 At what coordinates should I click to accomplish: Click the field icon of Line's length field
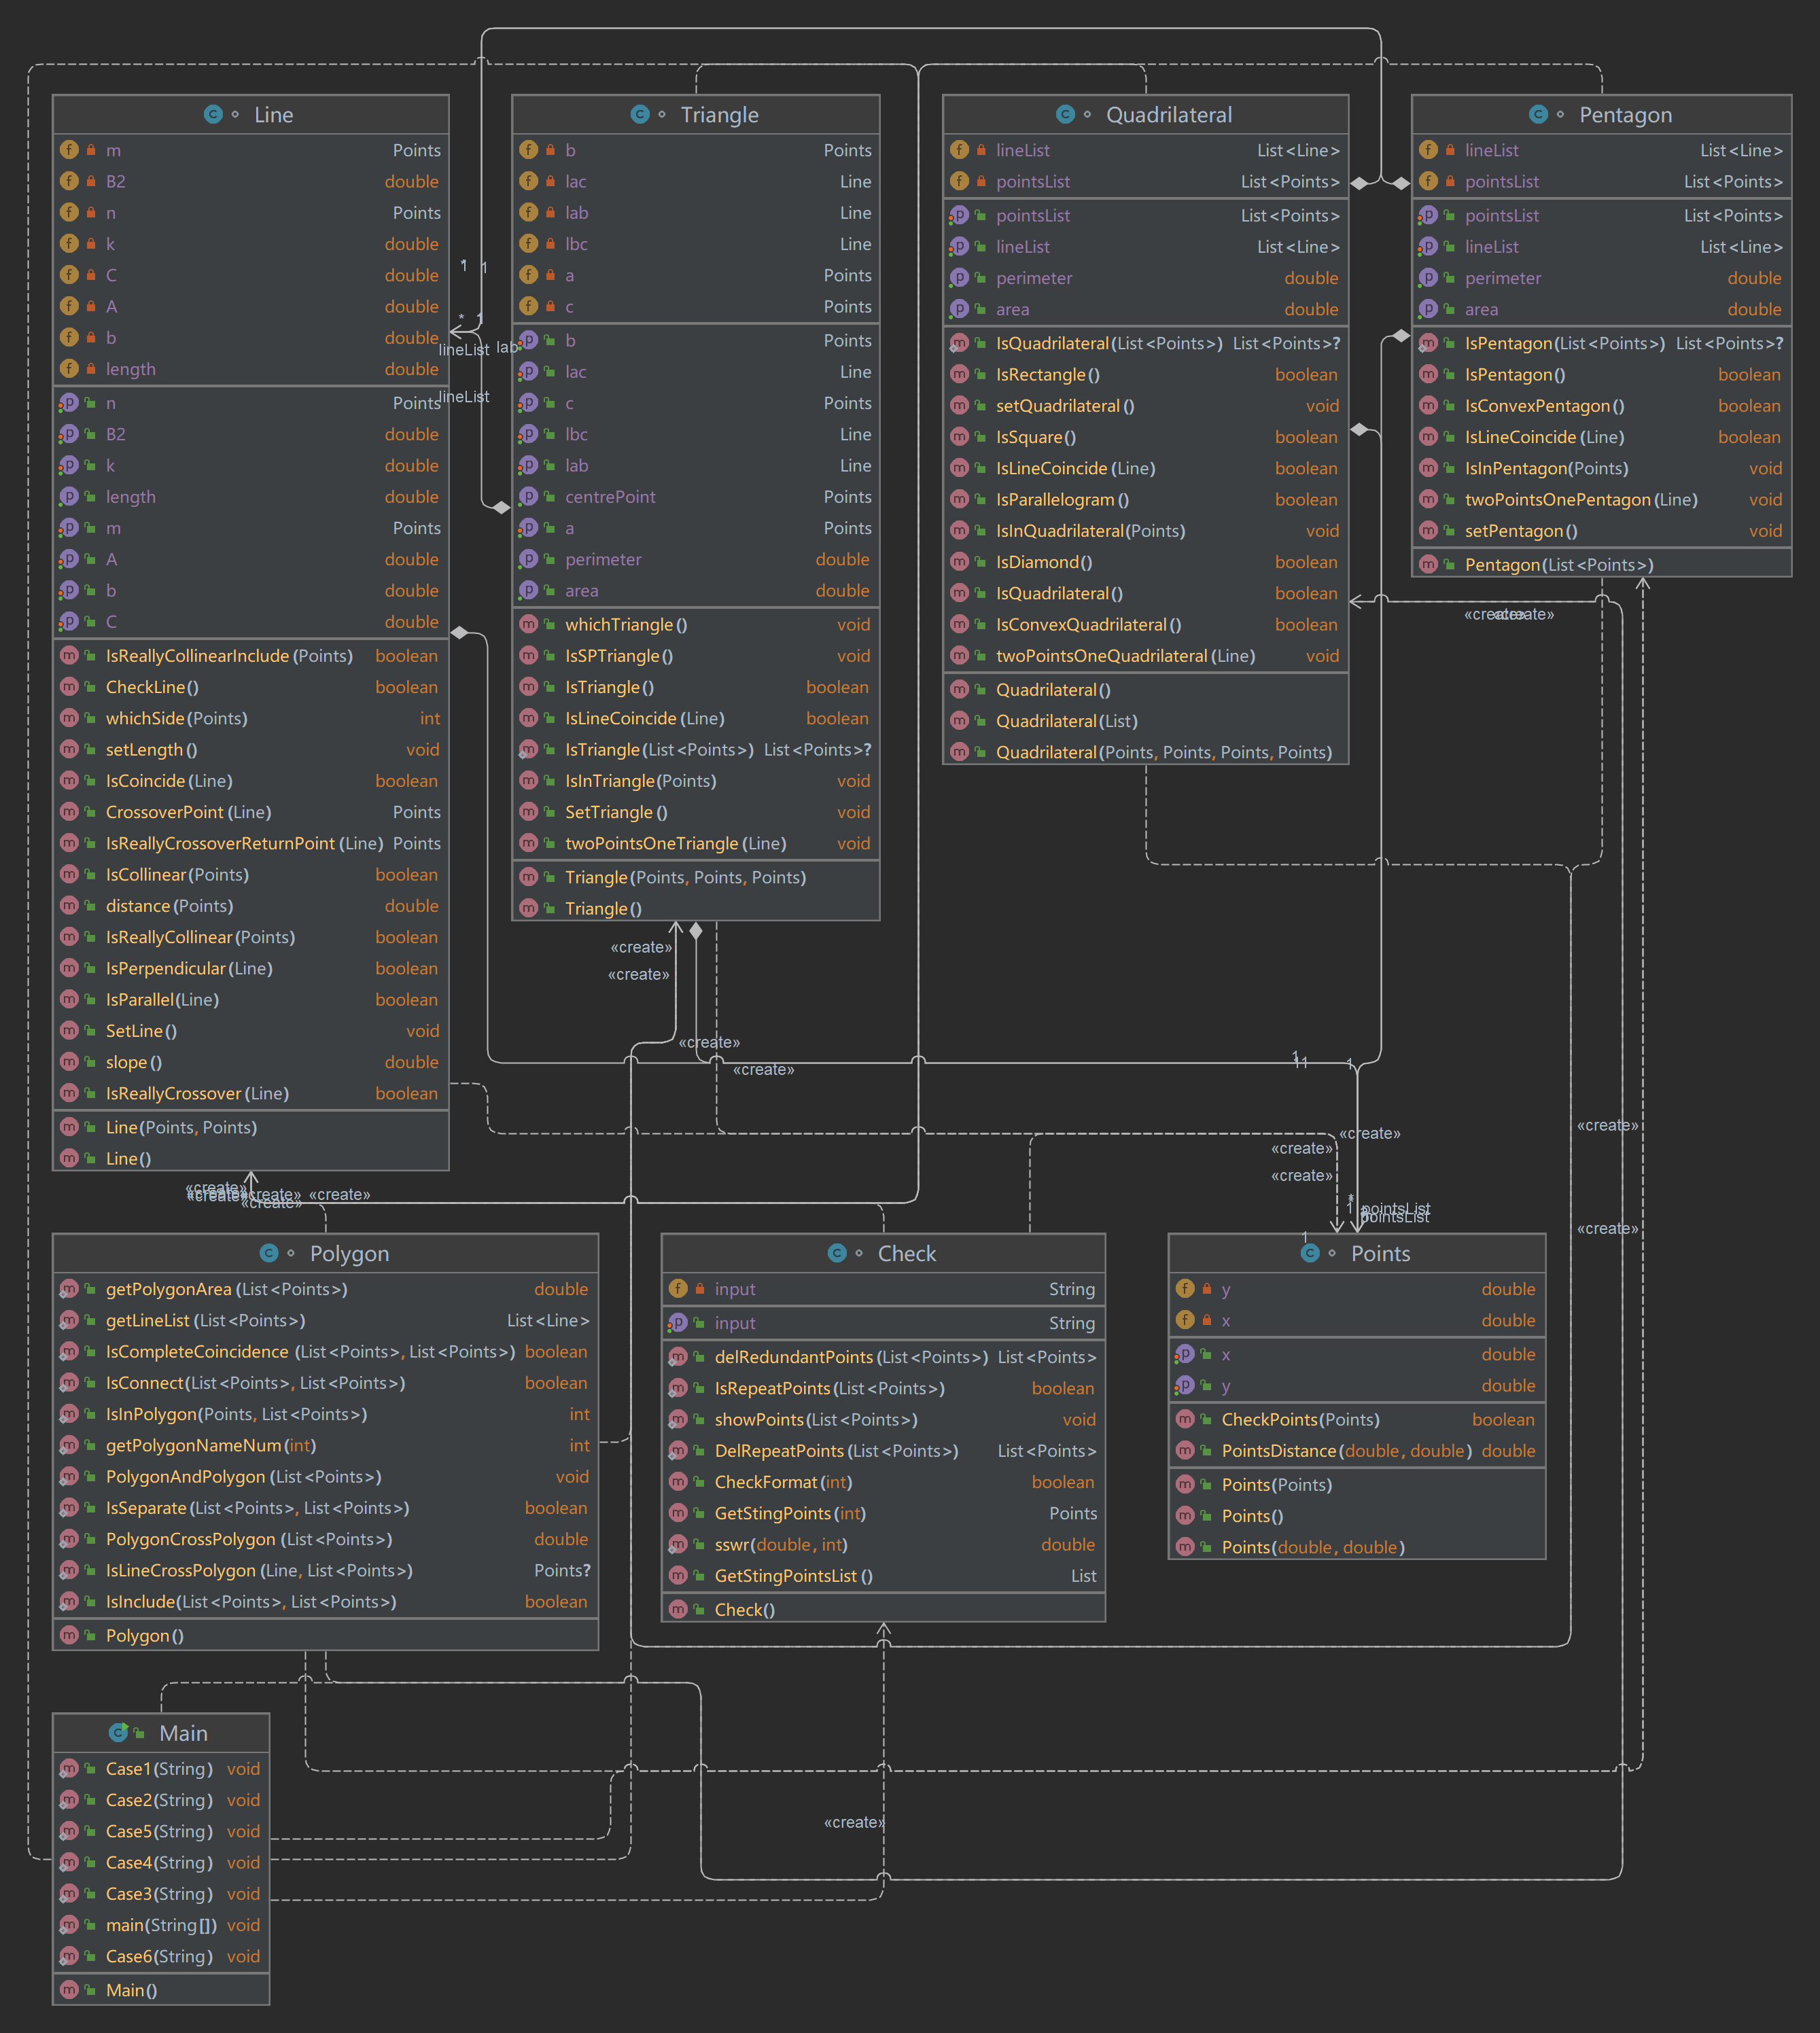(69, 368)
